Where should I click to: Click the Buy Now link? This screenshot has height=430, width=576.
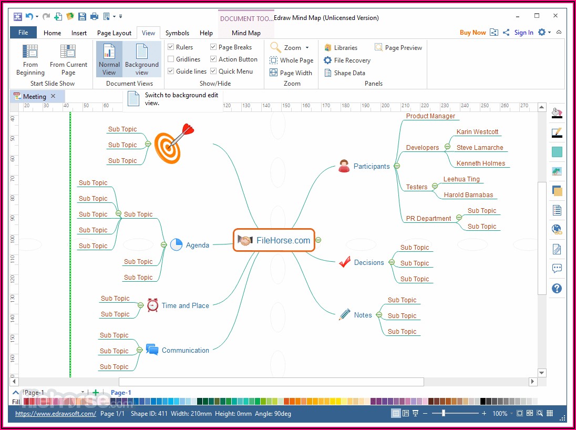tap(472, 33)
